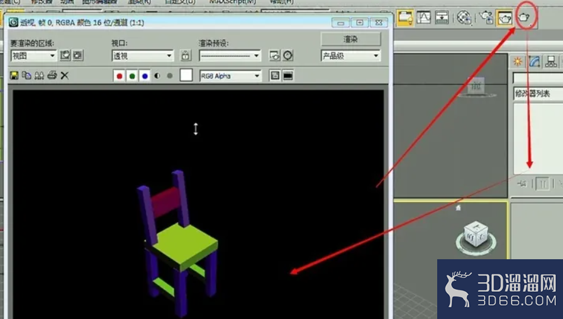Viewport: 563px width, 319px height.
Task: Toggle the monochrome display button
Action: click(170, 76)
